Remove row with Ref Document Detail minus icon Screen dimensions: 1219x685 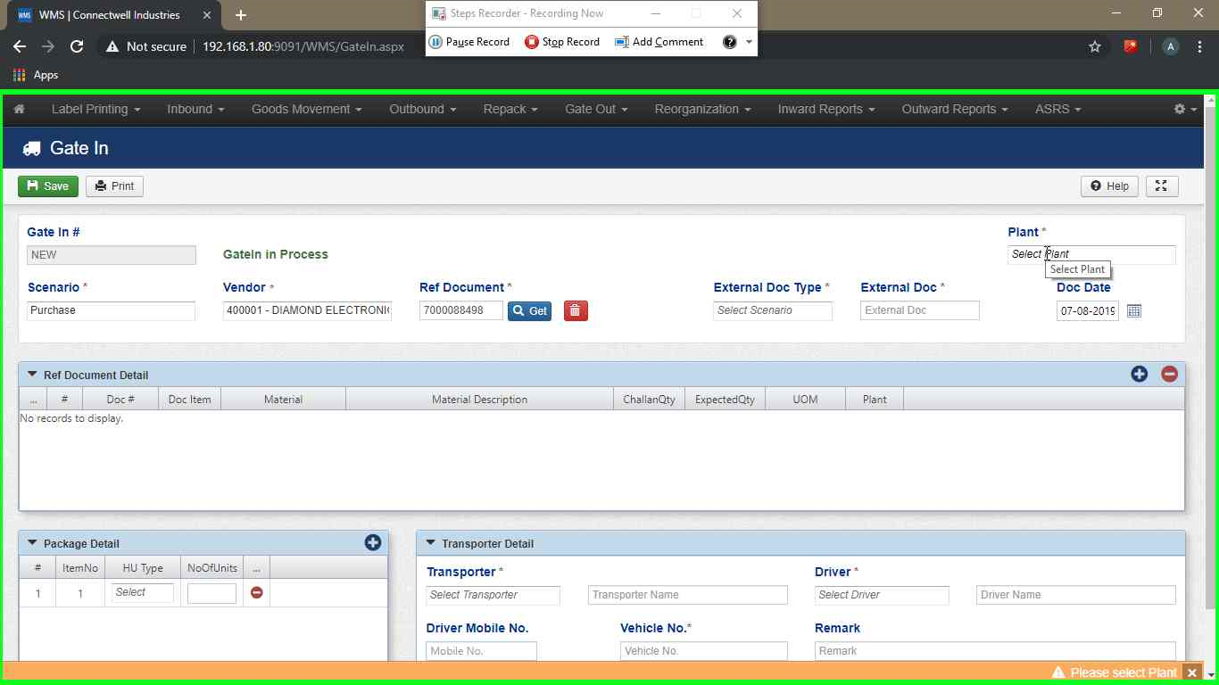point(1169,374)
